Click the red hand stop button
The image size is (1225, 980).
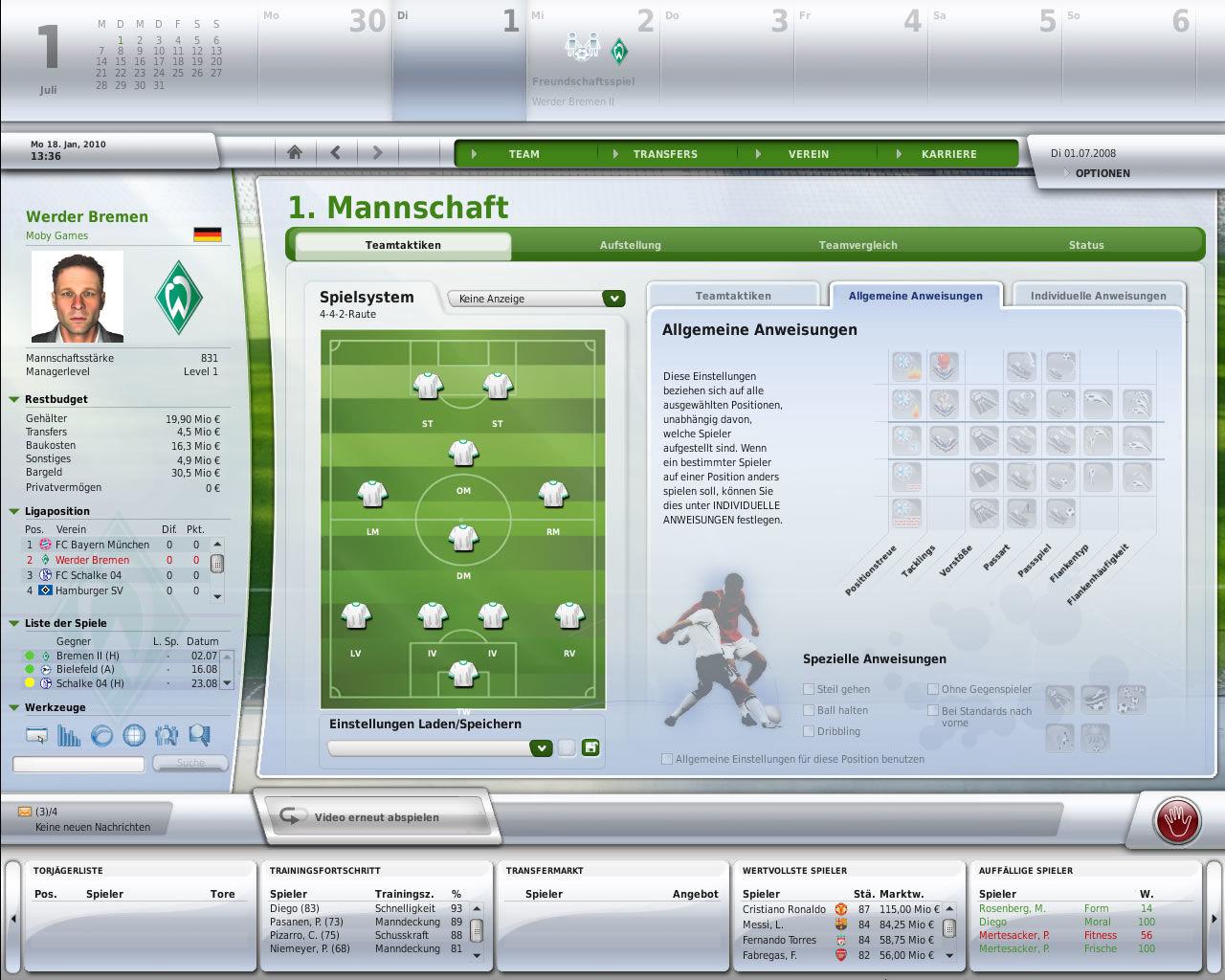tap(1177, 821)
